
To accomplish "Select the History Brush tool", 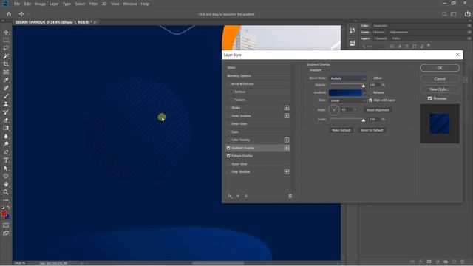I will tap(6, 112).
